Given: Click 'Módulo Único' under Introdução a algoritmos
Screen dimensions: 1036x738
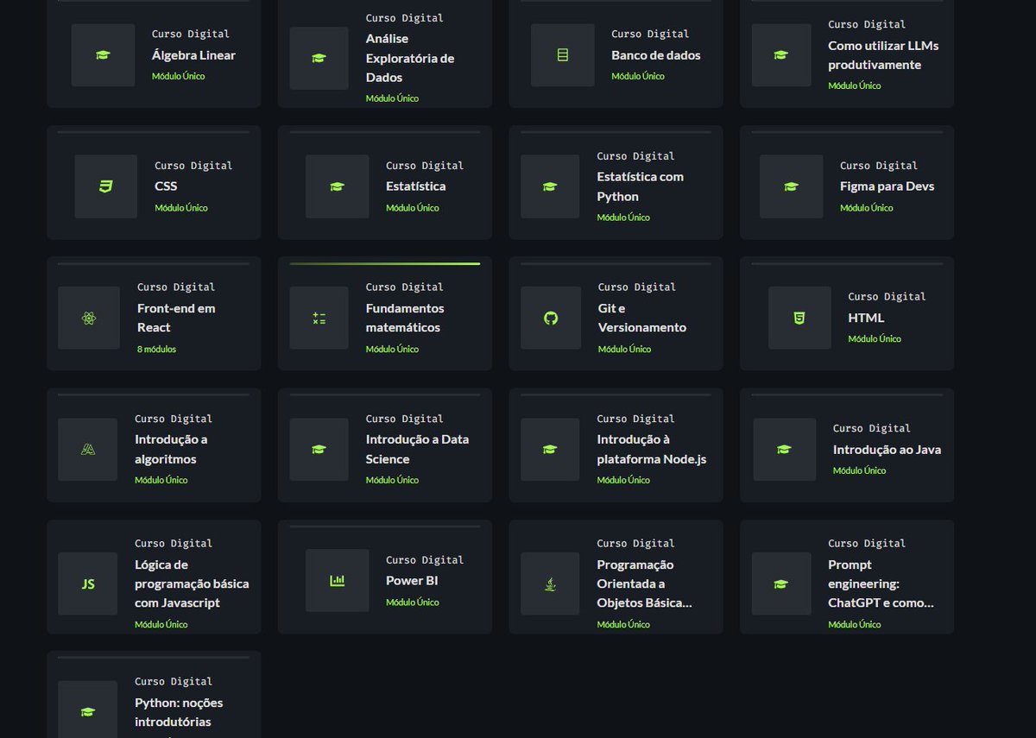Looking at the screenshot, I should pos(161,481).
